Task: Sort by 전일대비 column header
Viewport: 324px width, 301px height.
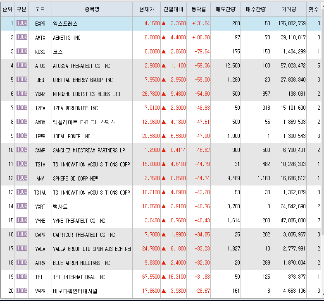Action: click(174, 9)
